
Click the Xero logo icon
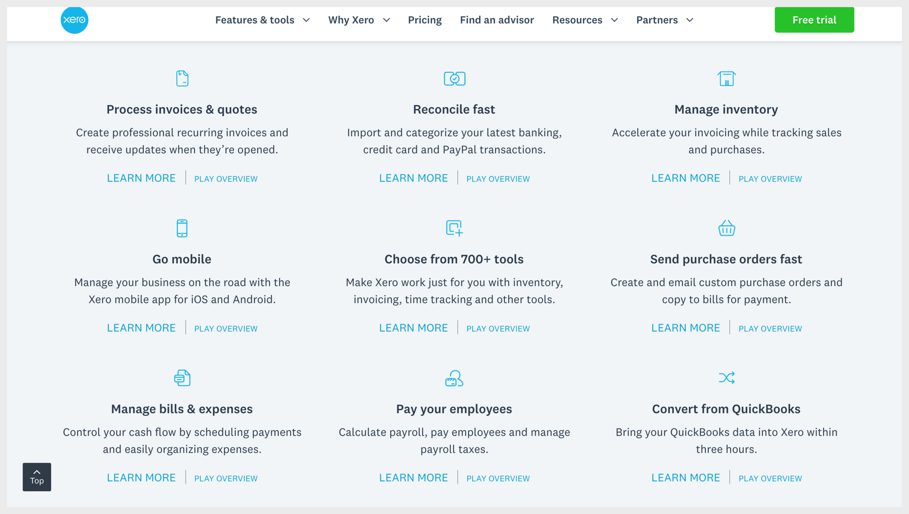point(74,20)
